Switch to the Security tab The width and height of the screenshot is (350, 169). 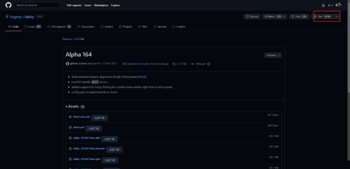click(x=160, y=27)
